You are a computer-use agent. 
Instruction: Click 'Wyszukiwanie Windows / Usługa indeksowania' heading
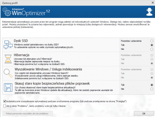48,69
